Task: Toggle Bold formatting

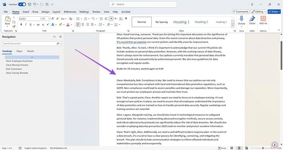Action: pos(21,24)
